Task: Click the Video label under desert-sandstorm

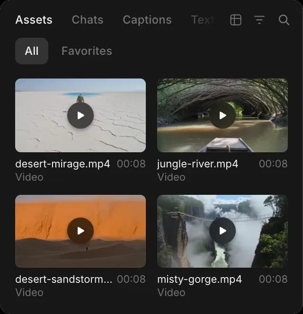Action: point(29,293)
